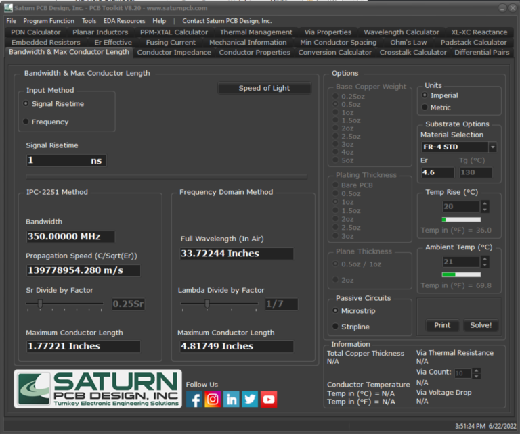Open the Program Function menu
Image resolution: width=520 pixels, height=434 pixels.
(x=49, y=21)
